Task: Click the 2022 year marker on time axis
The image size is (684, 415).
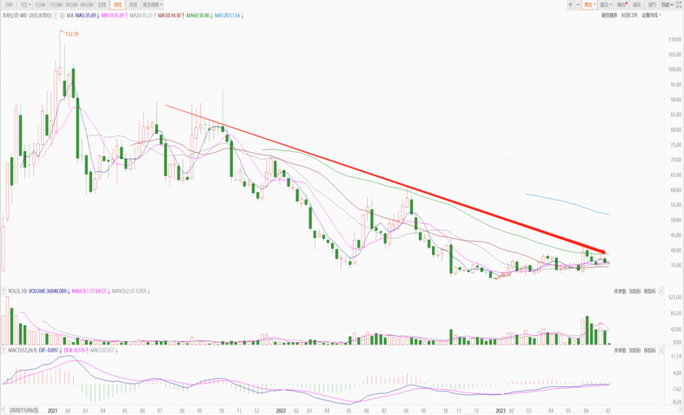Action: tap(281, 411)
